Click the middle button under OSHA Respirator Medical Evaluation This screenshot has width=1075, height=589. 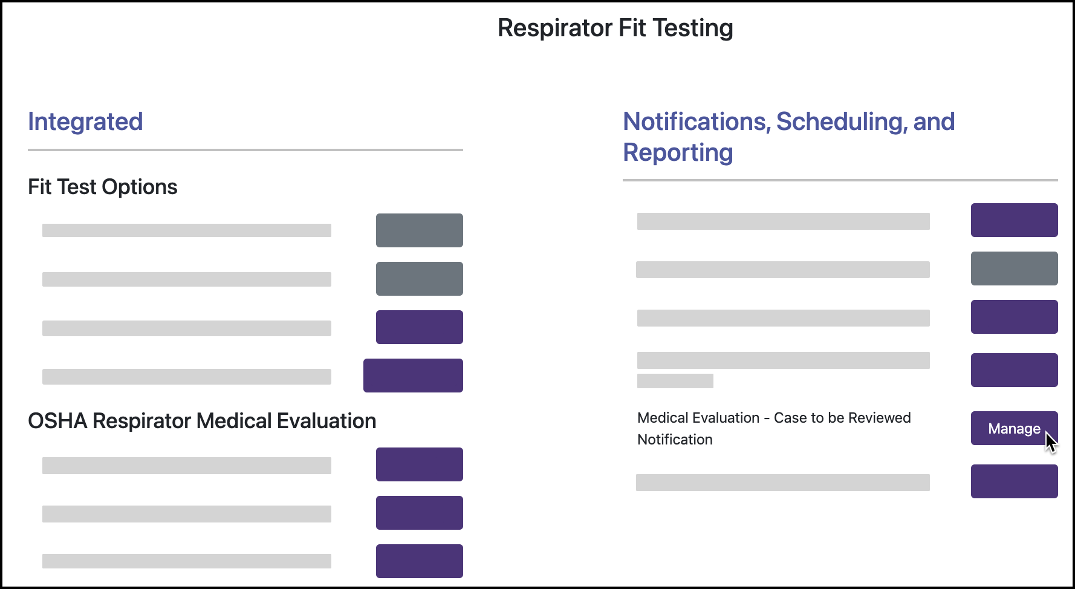point(419,512)
